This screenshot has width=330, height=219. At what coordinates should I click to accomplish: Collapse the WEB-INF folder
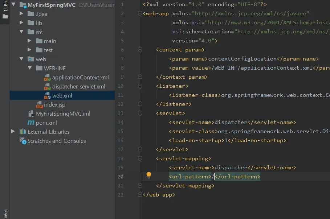click(29, 68)
